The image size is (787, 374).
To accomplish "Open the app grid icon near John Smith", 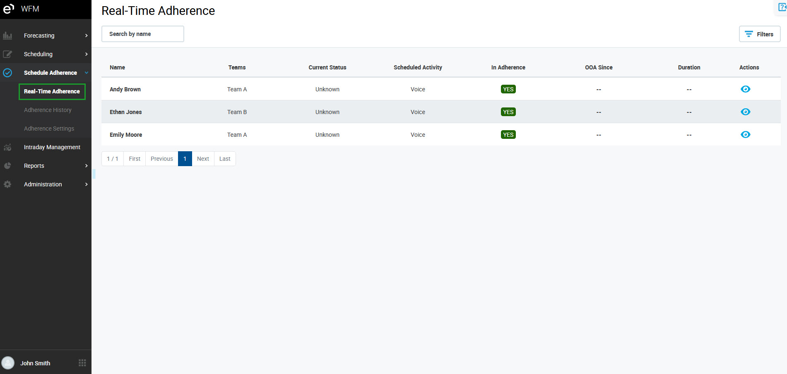I will click(82, 363).
